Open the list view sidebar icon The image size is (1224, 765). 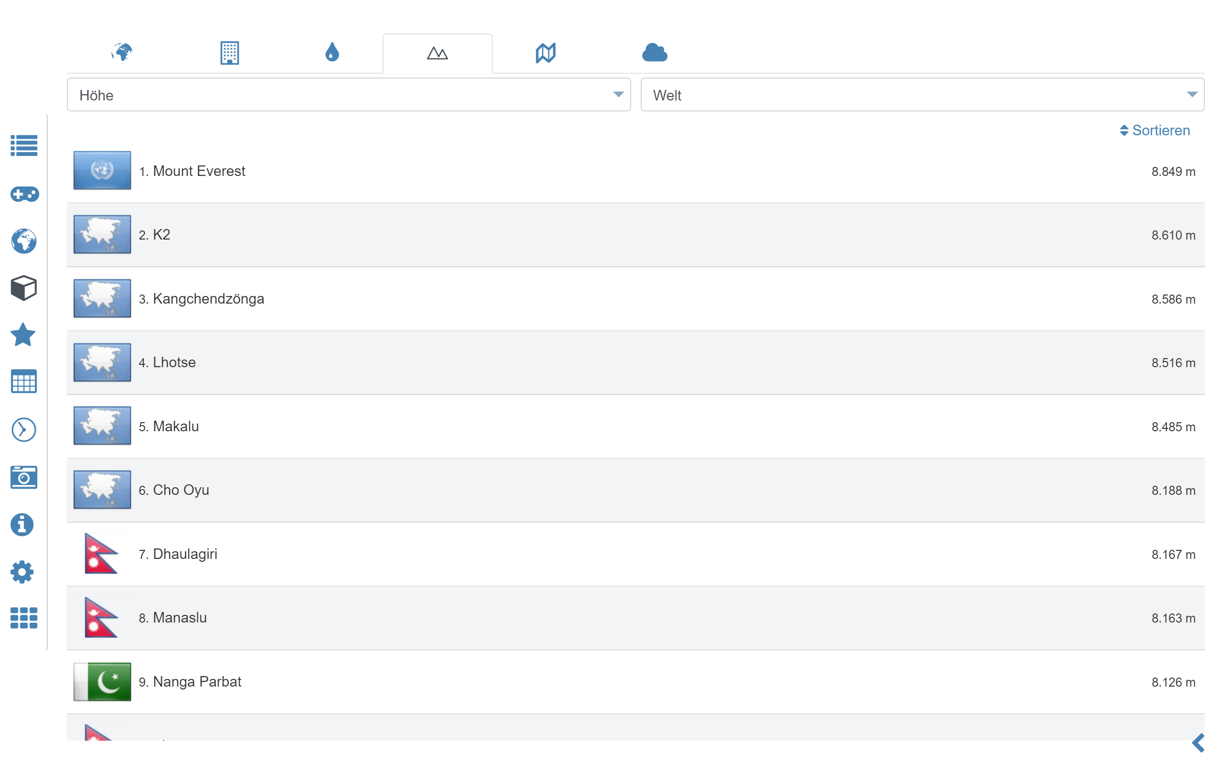24,146
